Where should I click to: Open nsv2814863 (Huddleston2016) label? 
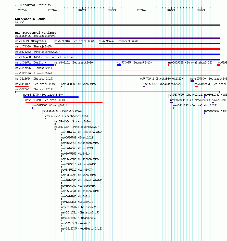click(82, 181)
